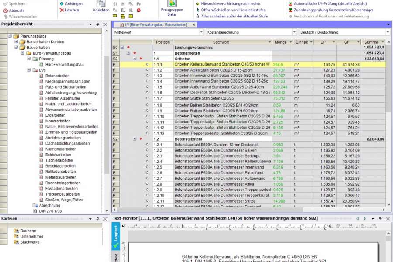
Task: Click Öffnen/Schließen von Hierarchiestufen
Action: click(231, 10)
